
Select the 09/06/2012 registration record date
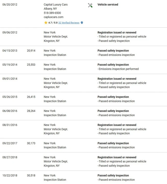[10, 32]
